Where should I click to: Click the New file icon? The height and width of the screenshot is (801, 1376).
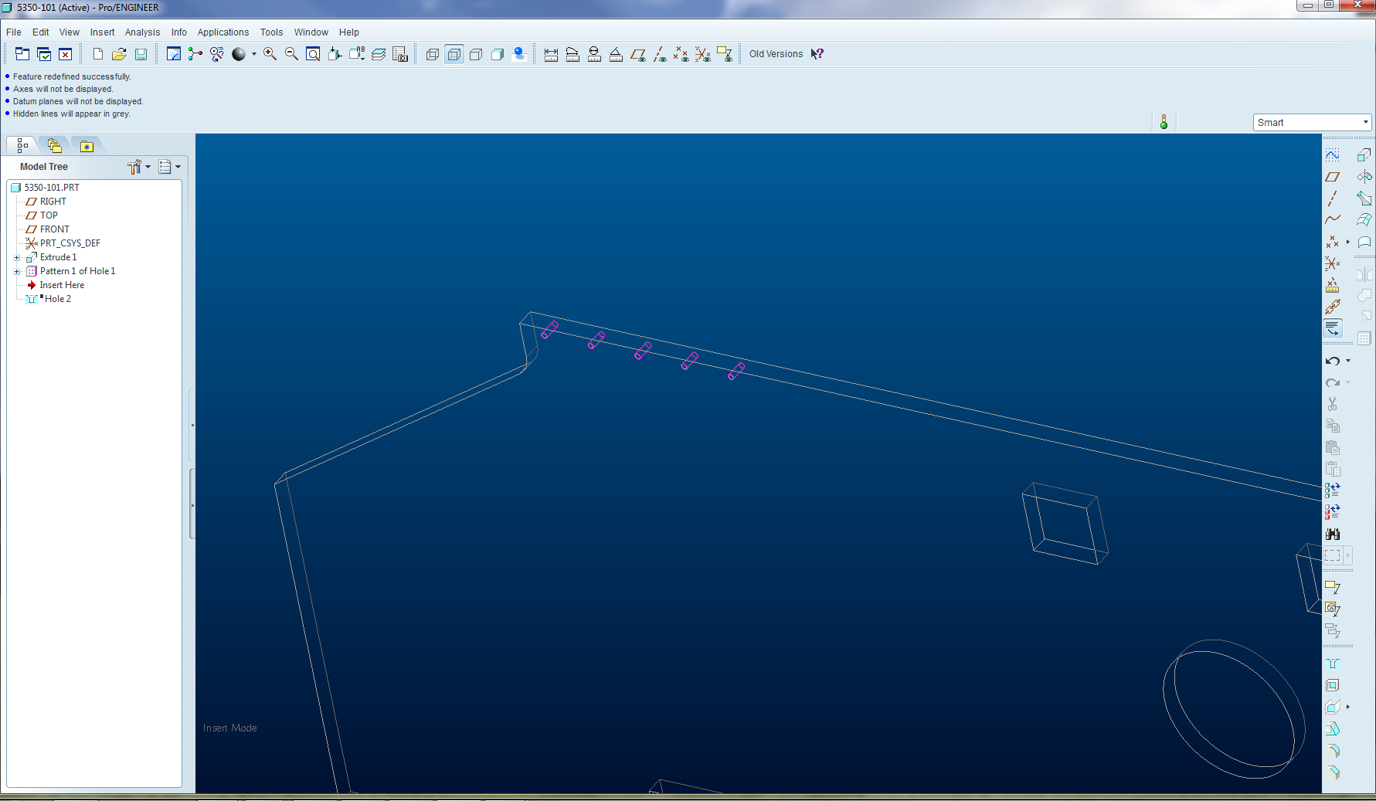[98, 54]
